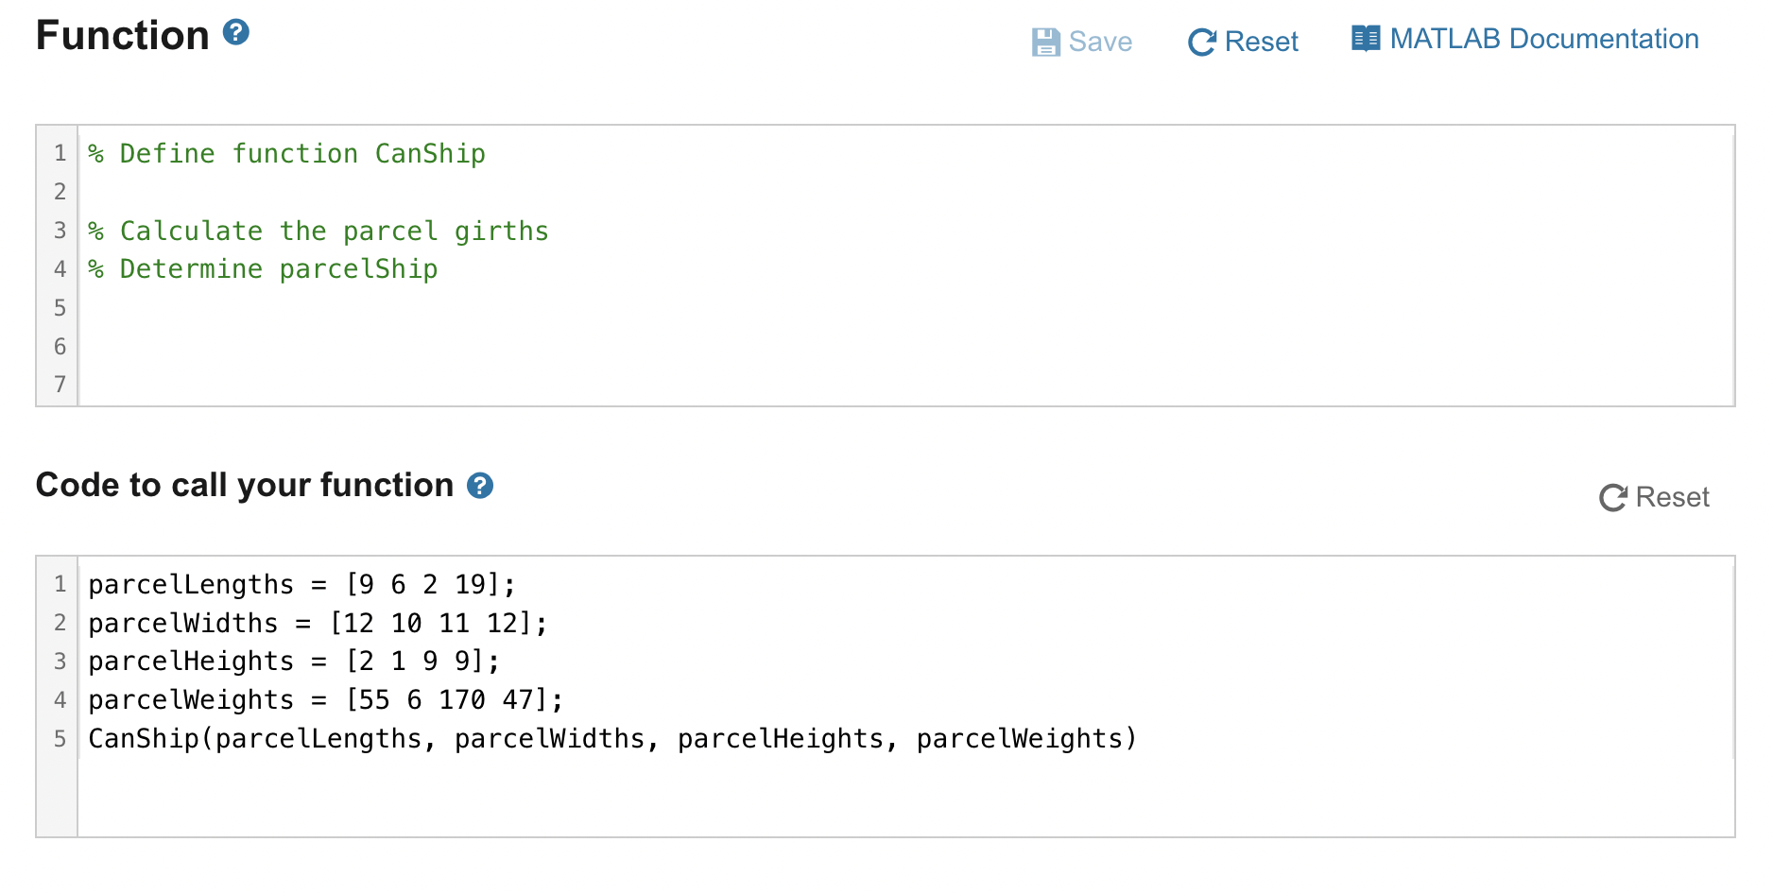Click the parcelWeights assignment line
This screenshot has width=1773, height=894.
325,700
